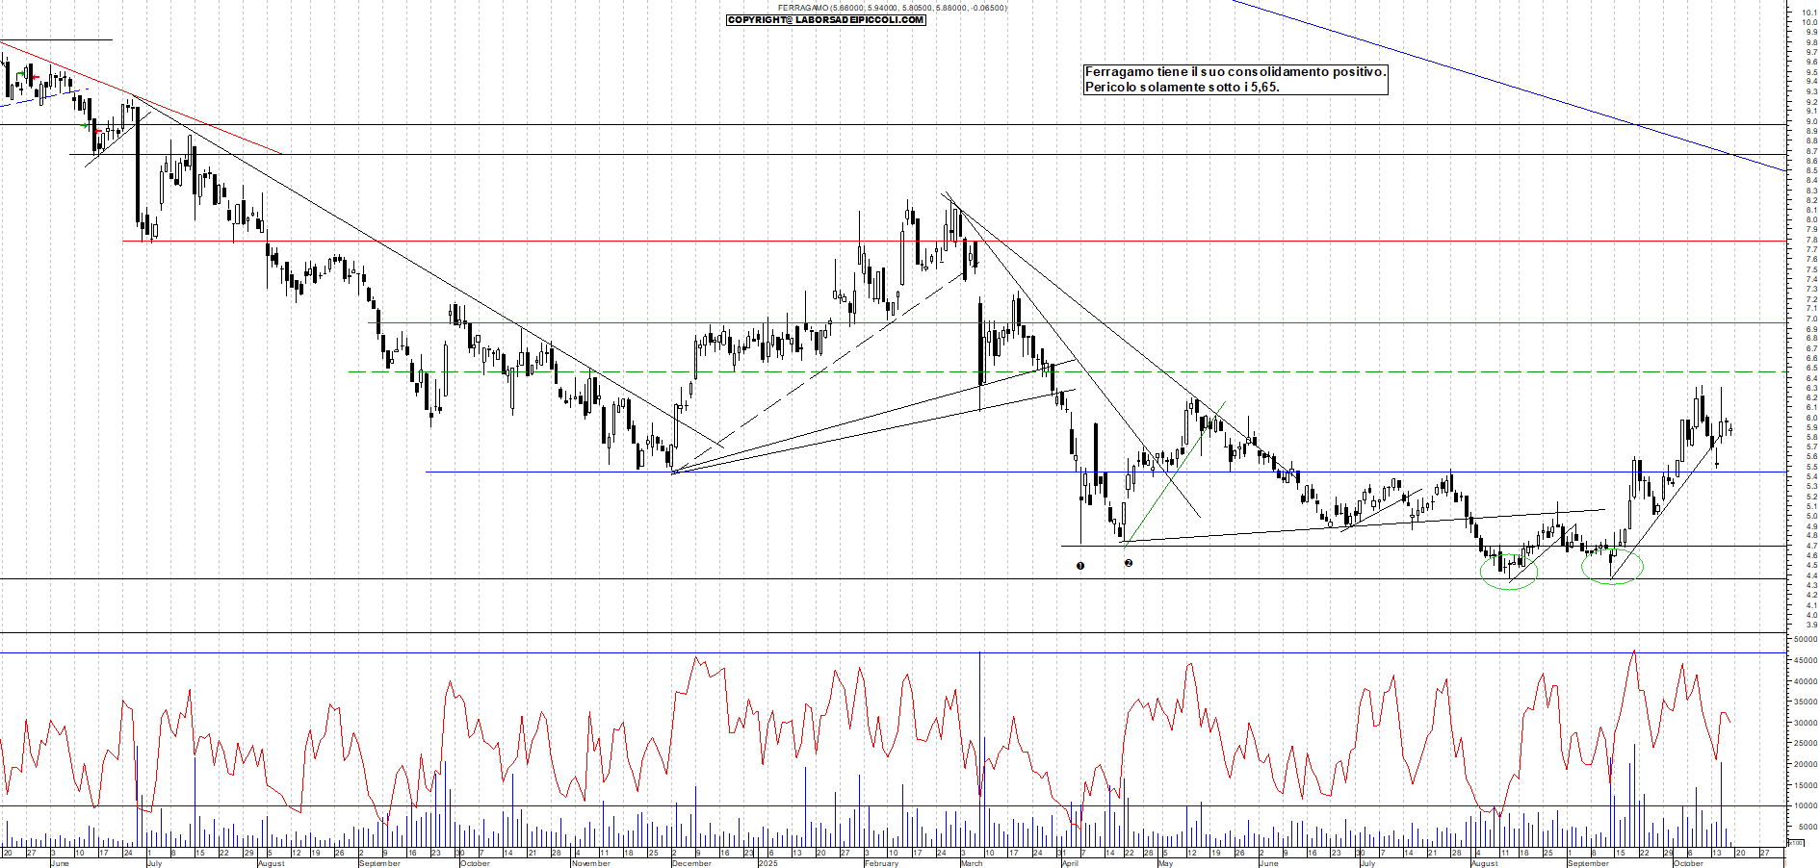Click the October label at far right of time axis

pos(1687,863)
